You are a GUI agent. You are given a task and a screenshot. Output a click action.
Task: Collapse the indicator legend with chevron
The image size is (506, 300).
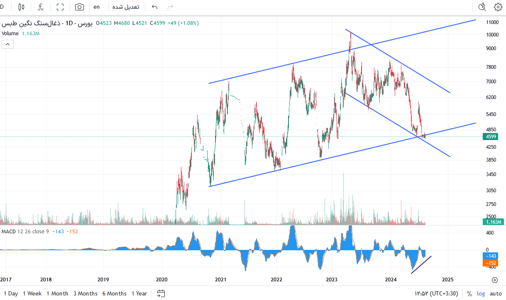pos(8,44)
